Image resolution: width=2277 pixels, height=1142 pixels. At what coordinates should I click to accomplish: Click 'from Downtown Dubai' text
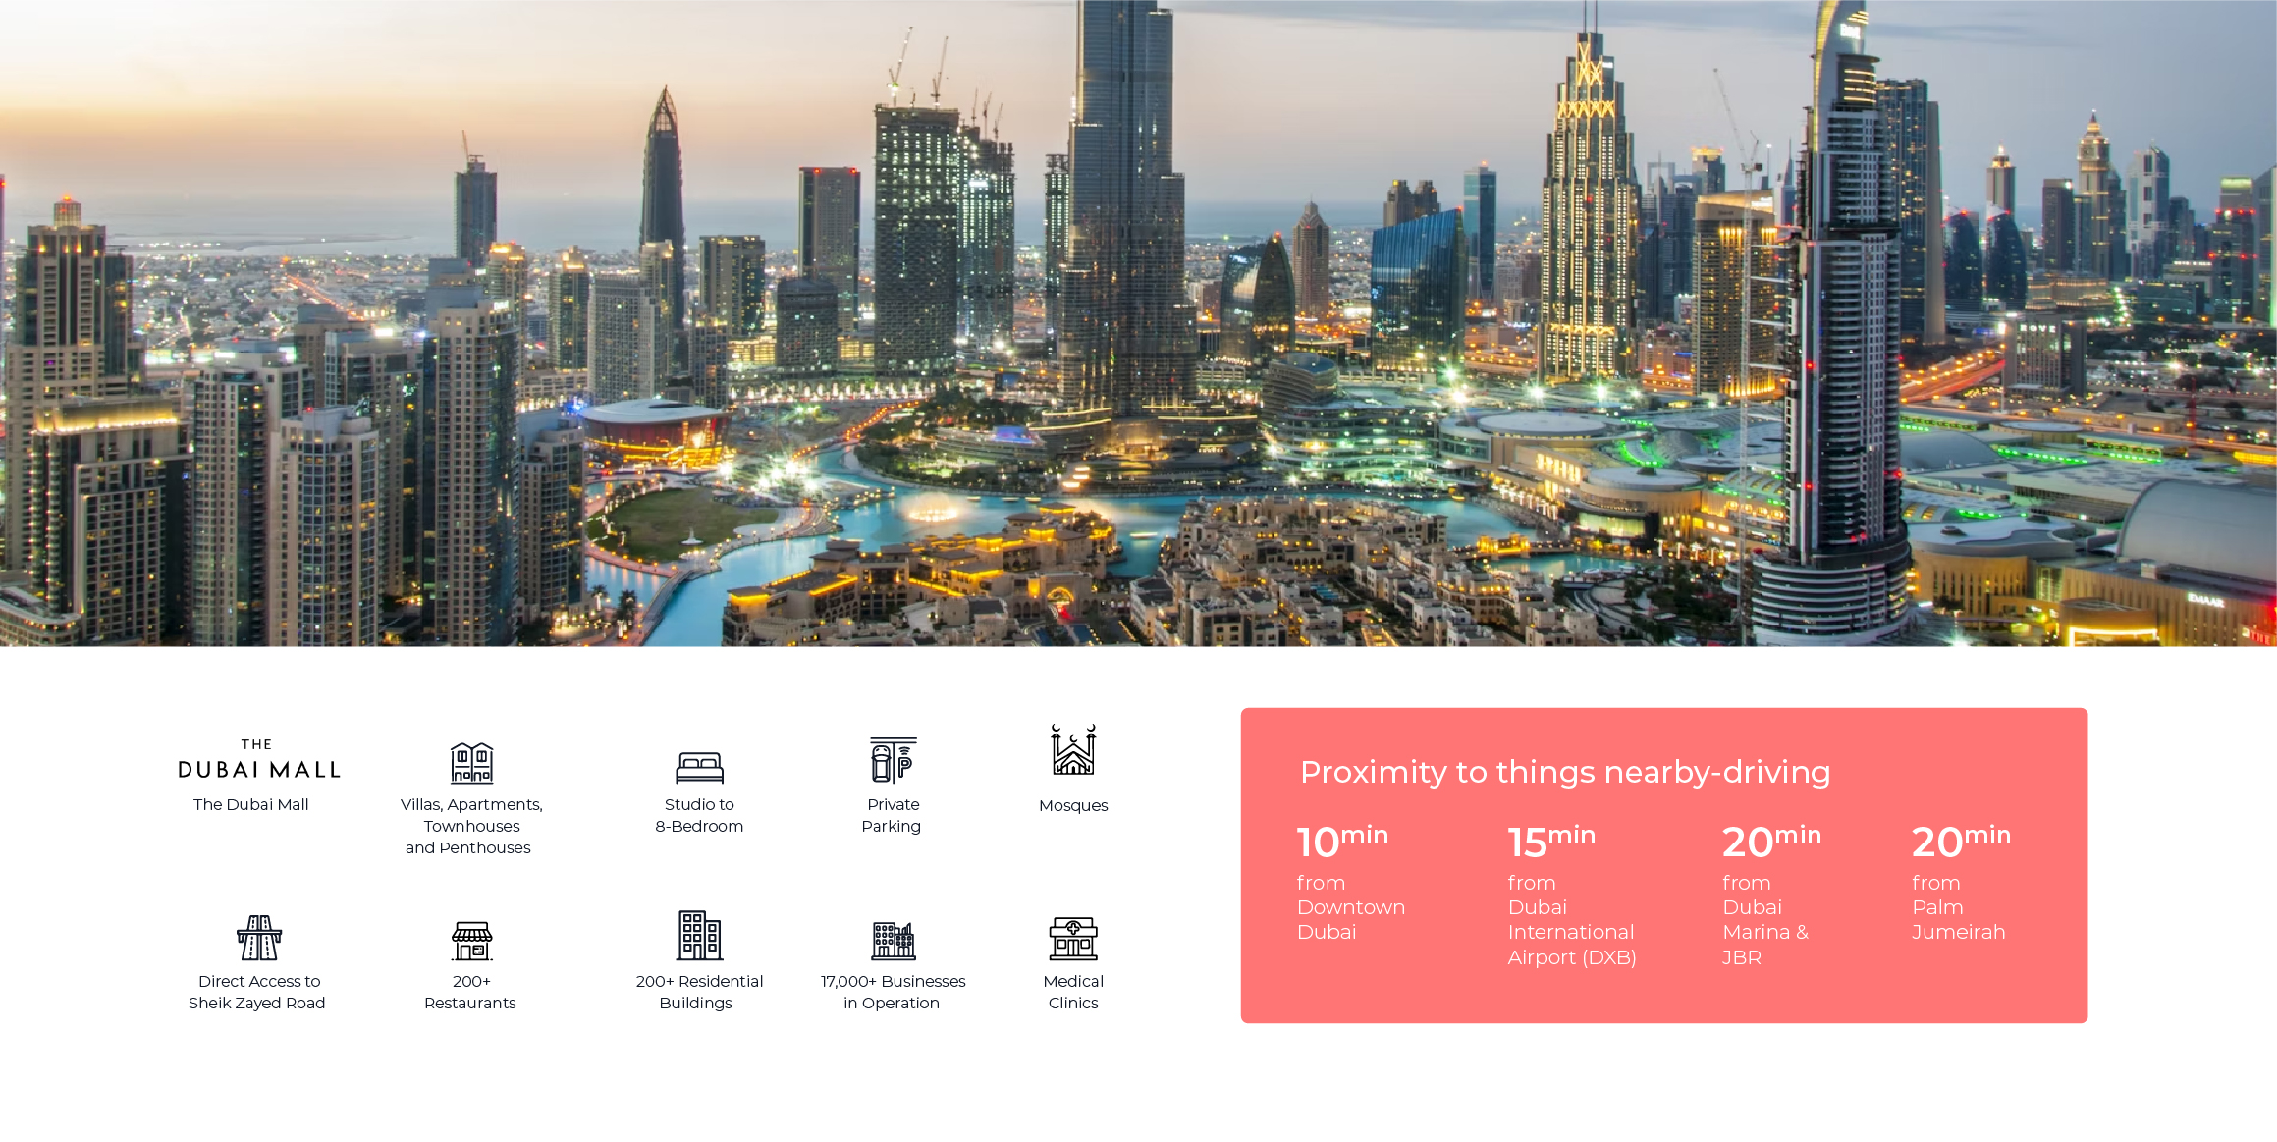[x=1351, y=908]
